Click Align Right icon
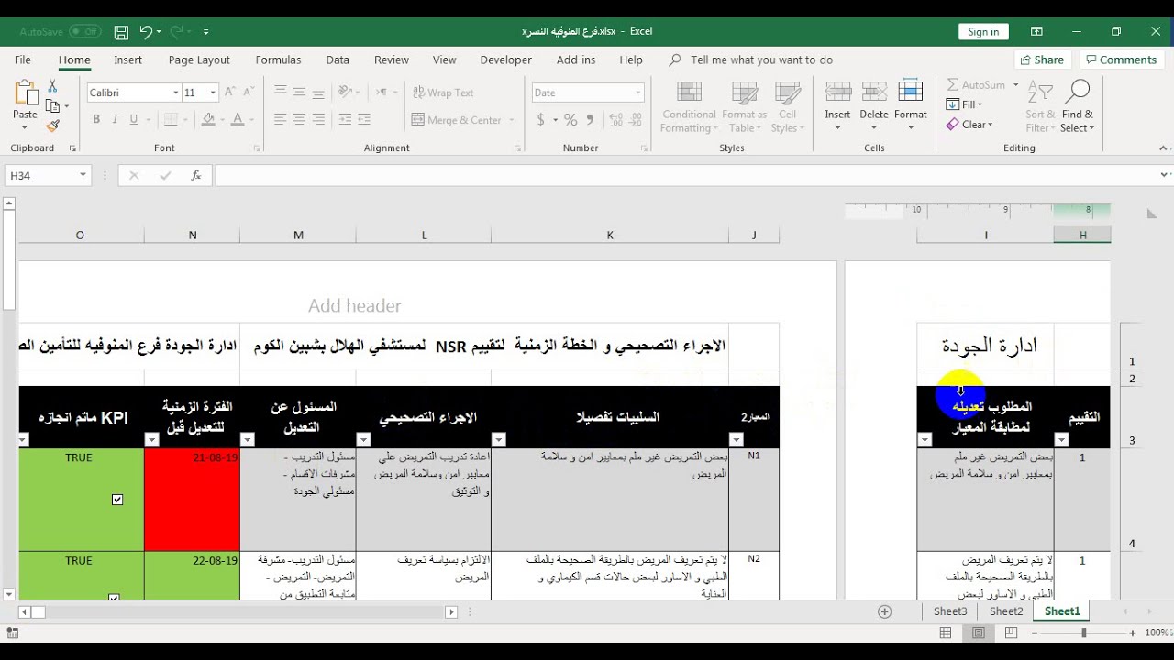Viewport: 1174px width, 660px height. tap(318, 120)
